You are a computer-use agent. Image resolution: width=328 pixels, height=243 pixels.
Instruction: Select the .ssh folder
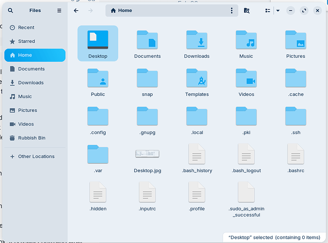pyautogui.click(x=295, y=116)
